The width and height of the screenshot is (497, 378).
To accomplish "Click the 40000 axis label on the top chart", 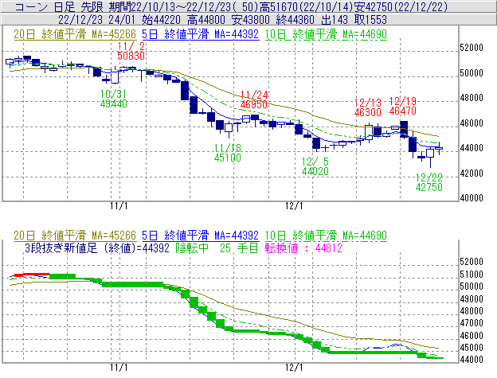I will [x=472, y=198].
